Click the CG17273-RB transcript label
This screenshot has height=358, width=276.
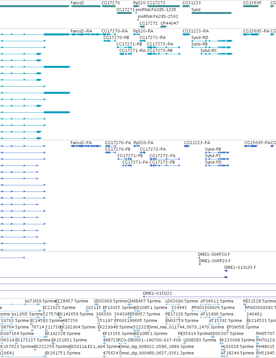[160, 51]
